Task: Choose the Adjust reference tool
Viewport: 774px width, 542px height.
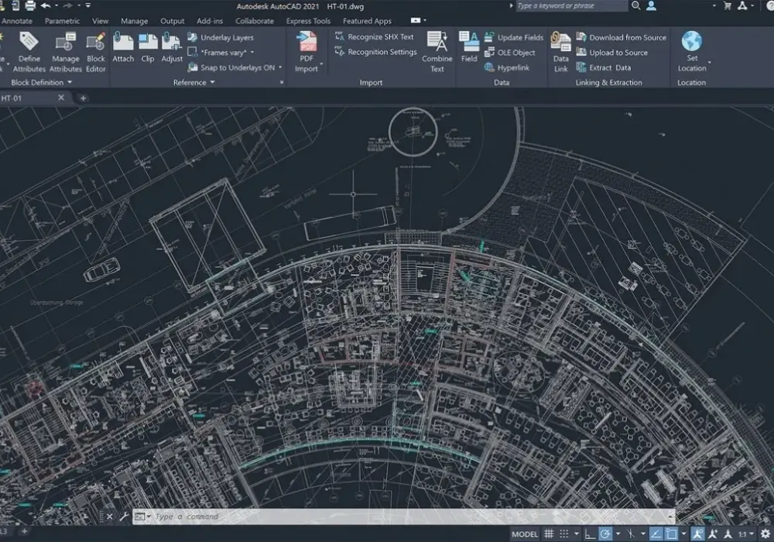Action: click(x=172, y=48)
